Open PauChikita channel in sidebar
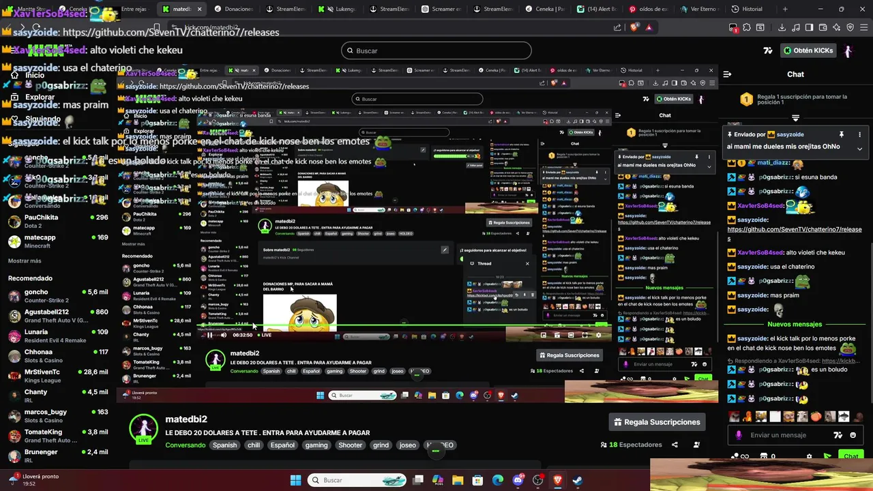This screenshot has width=873, height=491. coord(58,221)
